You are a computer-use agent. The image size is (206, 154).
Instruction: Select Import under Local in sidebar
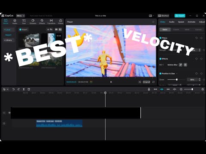[x=8, y=35]
